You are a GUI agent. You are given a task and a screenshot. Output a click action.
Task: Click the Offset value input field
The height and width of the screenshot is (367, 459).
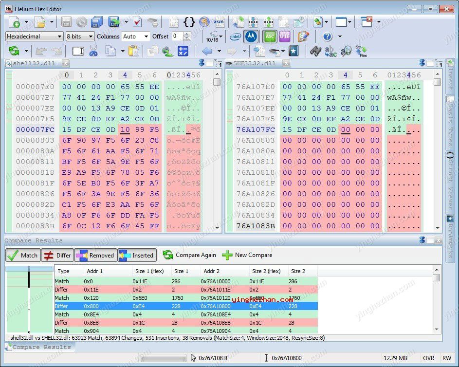177,37
